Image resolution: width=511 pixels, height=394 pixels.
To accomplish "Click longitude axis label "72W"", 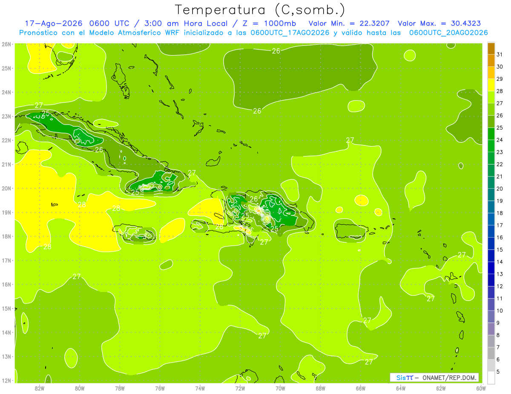I will 240,388.
